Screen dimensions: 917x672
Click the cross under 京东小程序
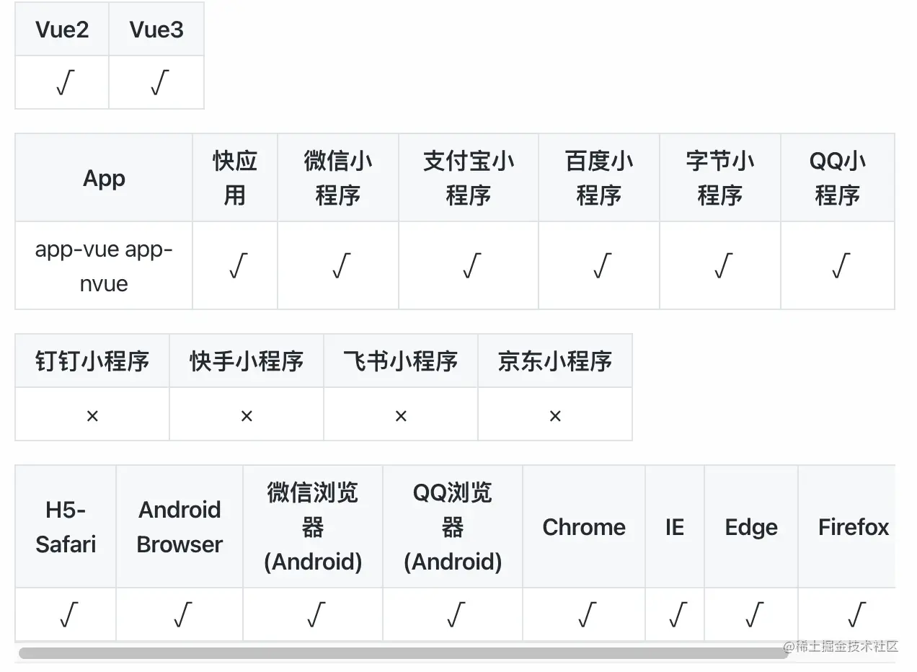tap(555, 415)
